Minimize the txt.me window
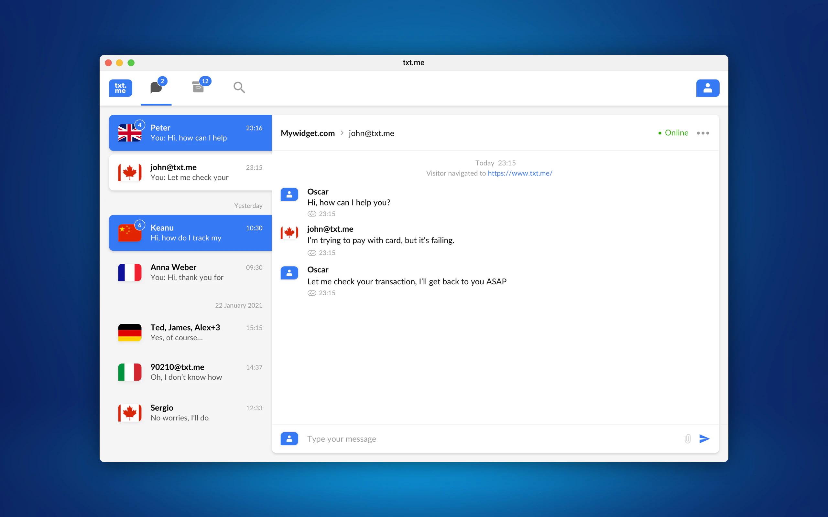Viewport: 828px width, 517px height. [x=119, y=63]
